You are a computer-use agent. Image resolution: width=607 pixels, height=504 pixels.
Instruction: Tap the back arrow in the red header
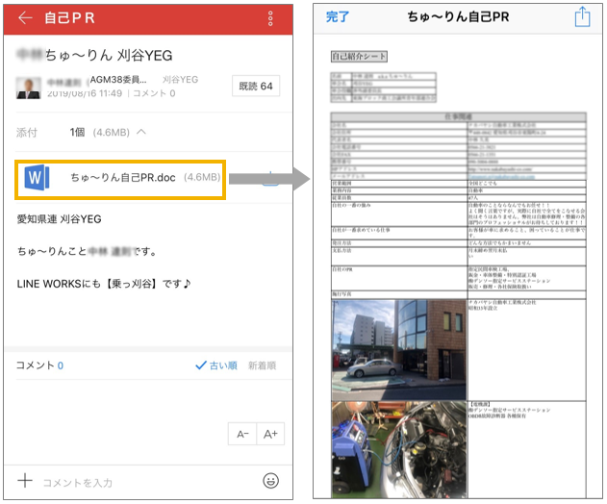point(25,18)
